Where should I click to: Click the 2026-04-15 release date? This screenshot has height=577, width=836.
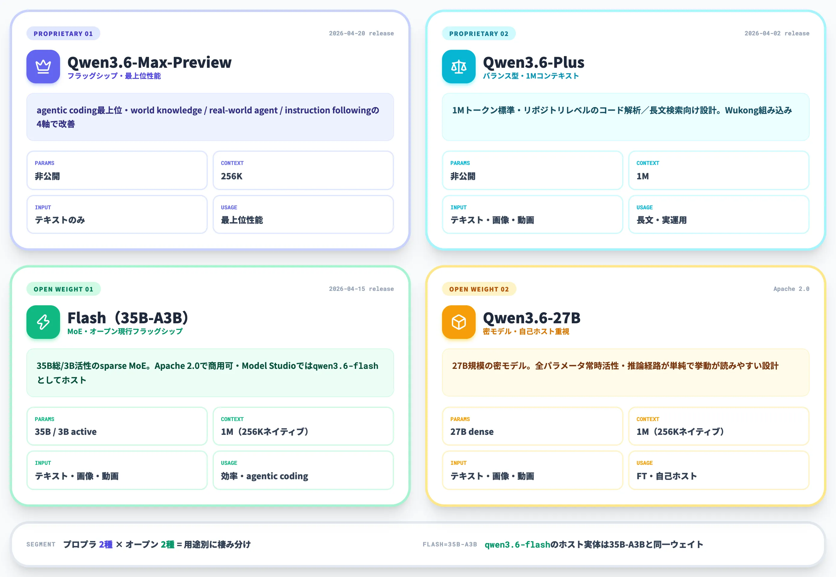(x=361, y=289)
